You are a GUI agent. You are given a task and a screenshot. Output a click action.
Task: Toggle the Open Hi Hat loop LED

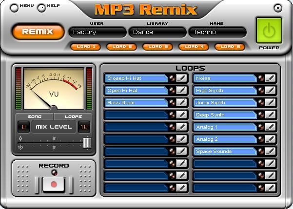click(x=172, y=91)
